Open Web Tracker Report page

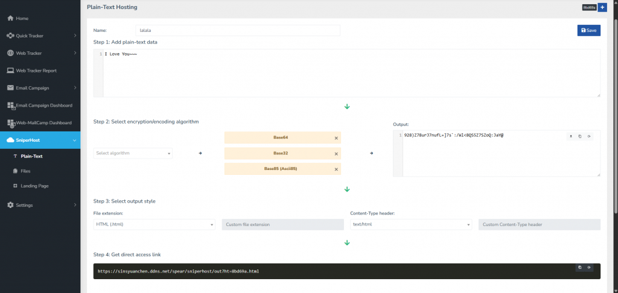40,71
